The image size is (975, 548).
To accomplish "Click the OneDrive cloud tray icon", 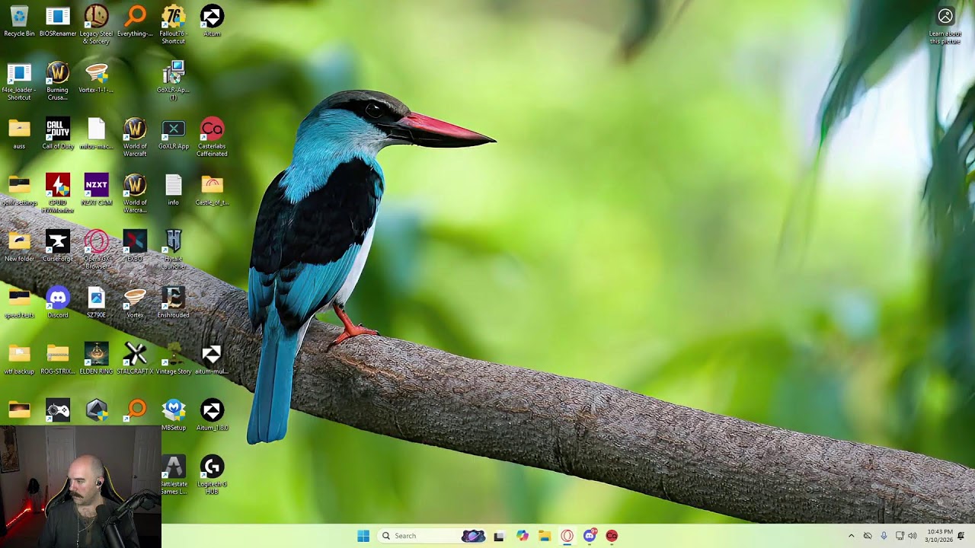I will pos(868,536).
